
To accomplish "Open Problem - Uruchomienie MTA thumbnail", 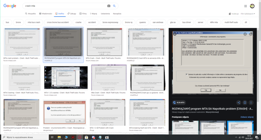I will click(x=64, y=112).
